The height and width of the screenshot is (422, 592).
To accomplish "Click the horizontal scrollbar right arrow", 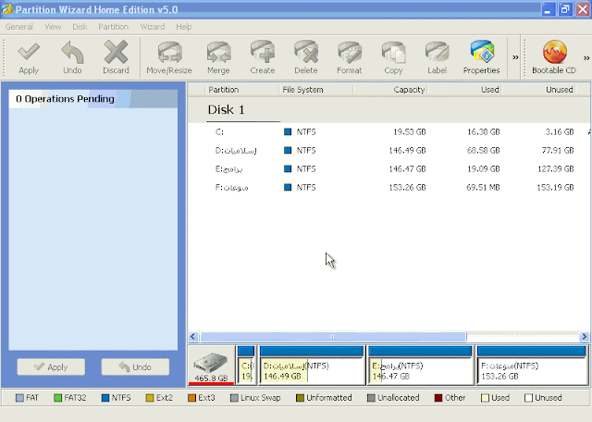I will pos(584,337).
